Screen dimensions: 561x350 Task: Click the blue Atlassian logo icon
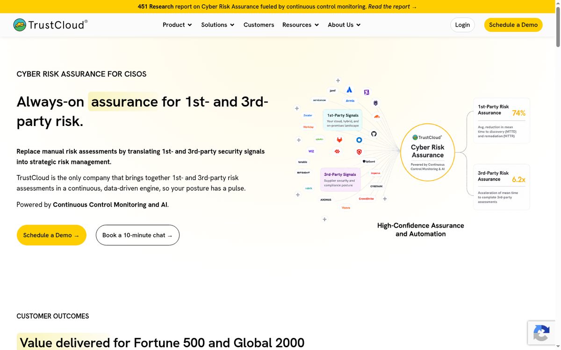pyautogui.click(x=350, y=90)
